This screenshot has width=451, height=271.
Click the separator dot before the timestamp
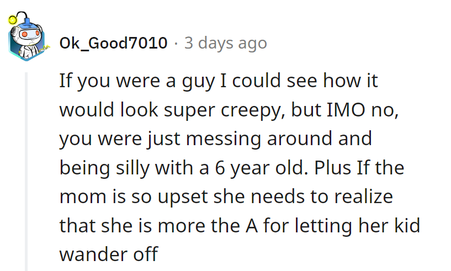point(176,43)
